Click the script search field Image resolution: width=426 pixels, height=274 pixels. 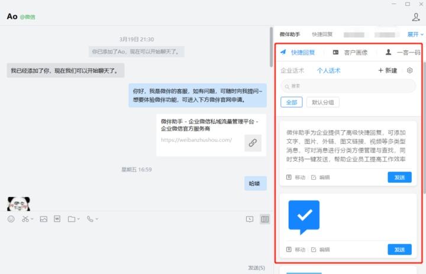pos(348,86)
